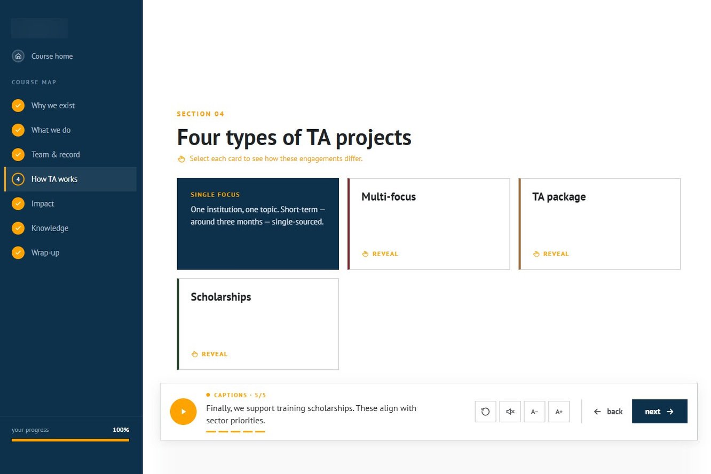This screenshot has height=474, width=711.
Task: Reveal the Scholarships card
Action: click(258, 324)
